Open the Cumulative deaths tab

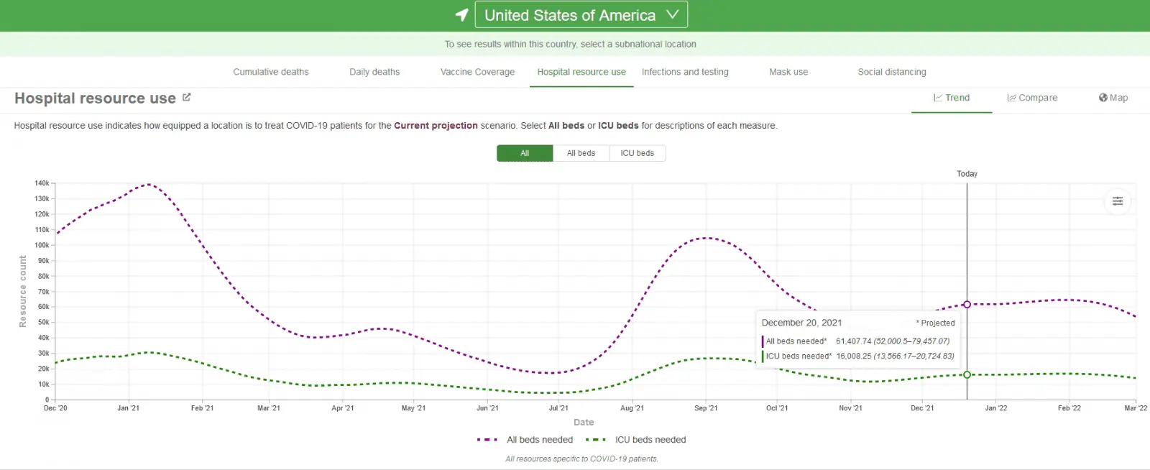click(x=271, y=72)
